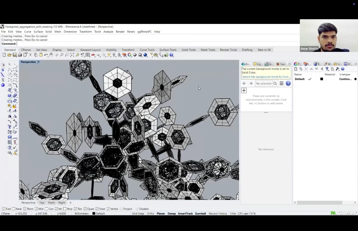
Task: Click the layer Filter funnel icon
Action: point(327,69)
